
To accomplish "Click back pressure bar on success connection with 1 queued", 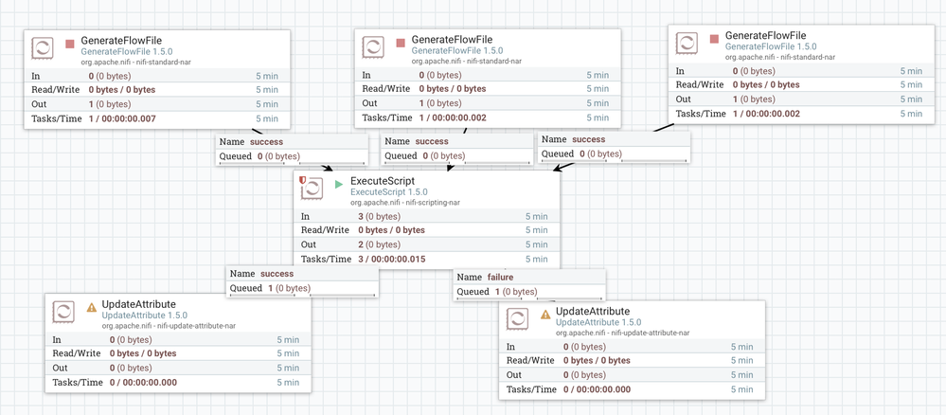I will (302, 295).
